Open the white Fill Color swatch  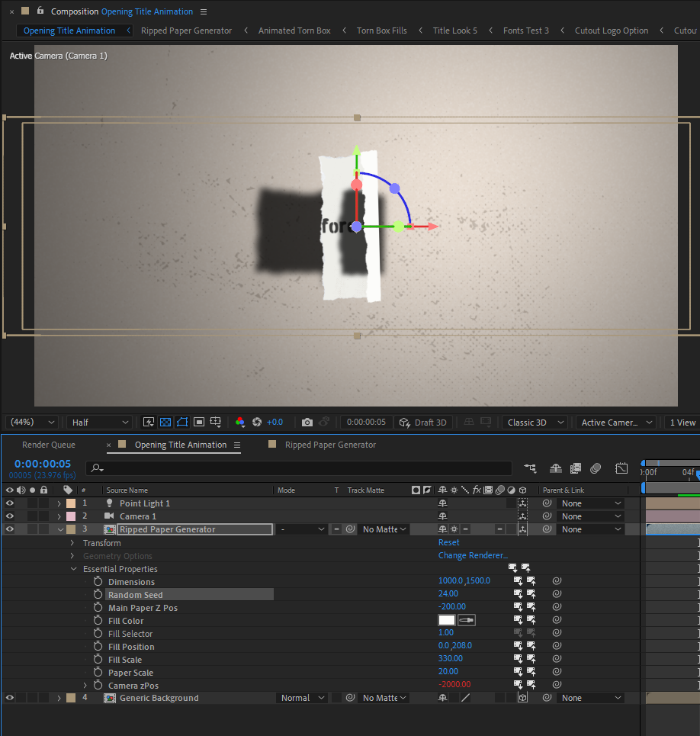pyautogui.click(x=447, y=619)
